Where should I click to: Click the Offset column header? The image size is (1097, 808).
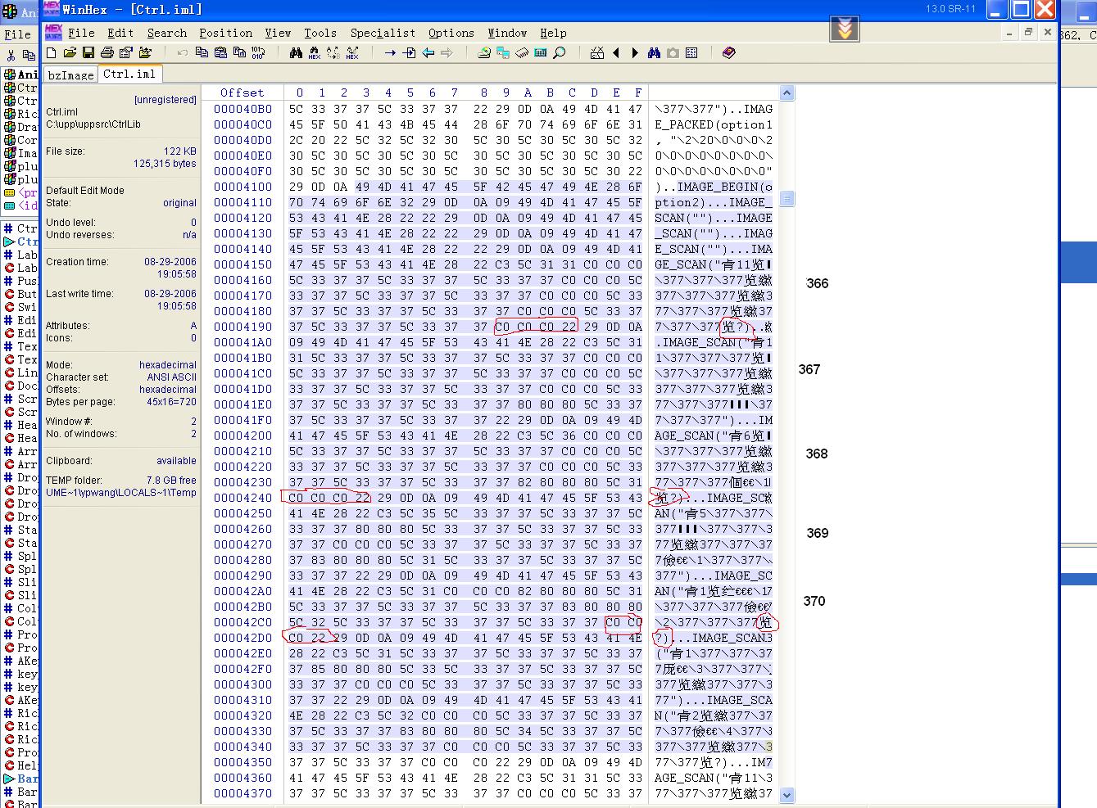(242, 93)
